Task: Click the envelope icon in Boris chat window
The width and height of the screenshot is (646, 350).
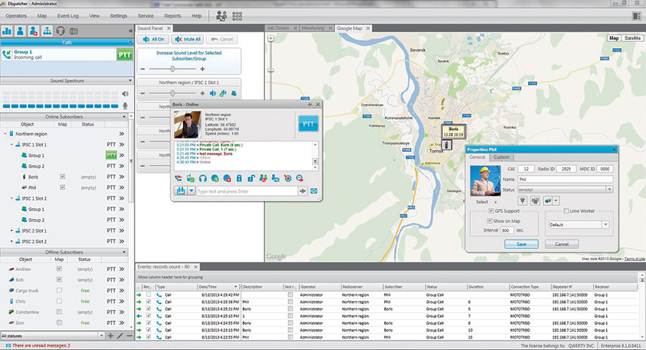Action: pos(314,191)
